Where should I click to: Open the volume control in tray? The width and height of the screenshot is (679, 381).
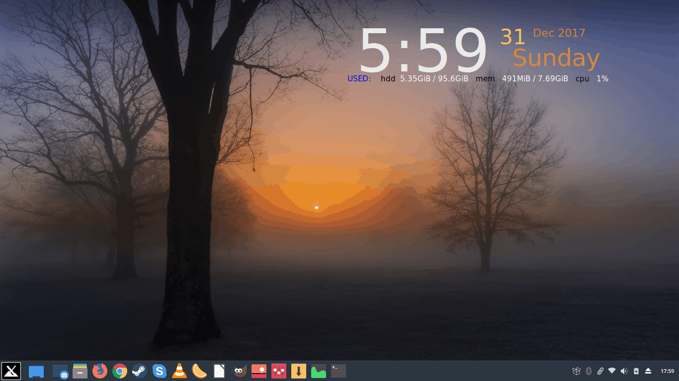click(x=624, y=371)
